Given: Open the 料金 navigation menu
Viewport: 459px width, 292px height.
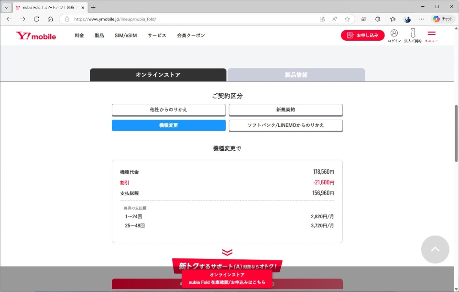Looking at the screenshot, I should coord(79,35).
